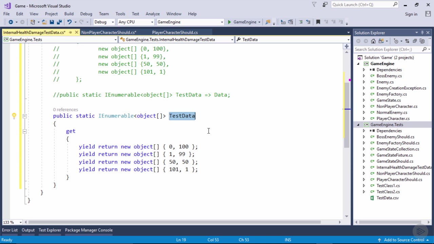Image resolution: width=434 pixels, height=244 pixels.
Task: Open the Debug configuration dropdown
Action: pyautogui.click(x=113, y=22)
